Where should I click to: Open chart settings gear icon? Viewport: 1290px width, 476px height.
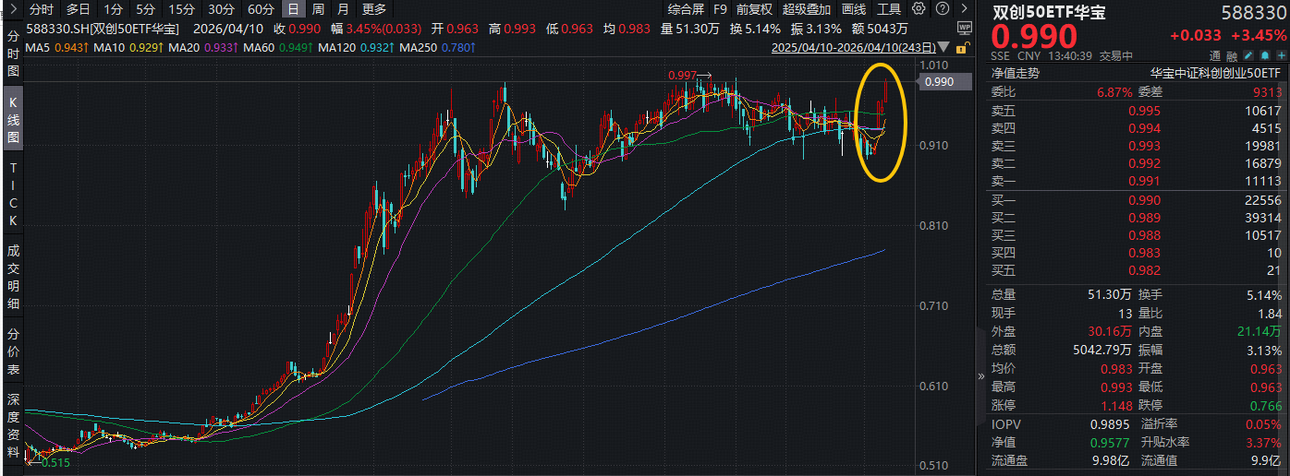click(918, 9)
